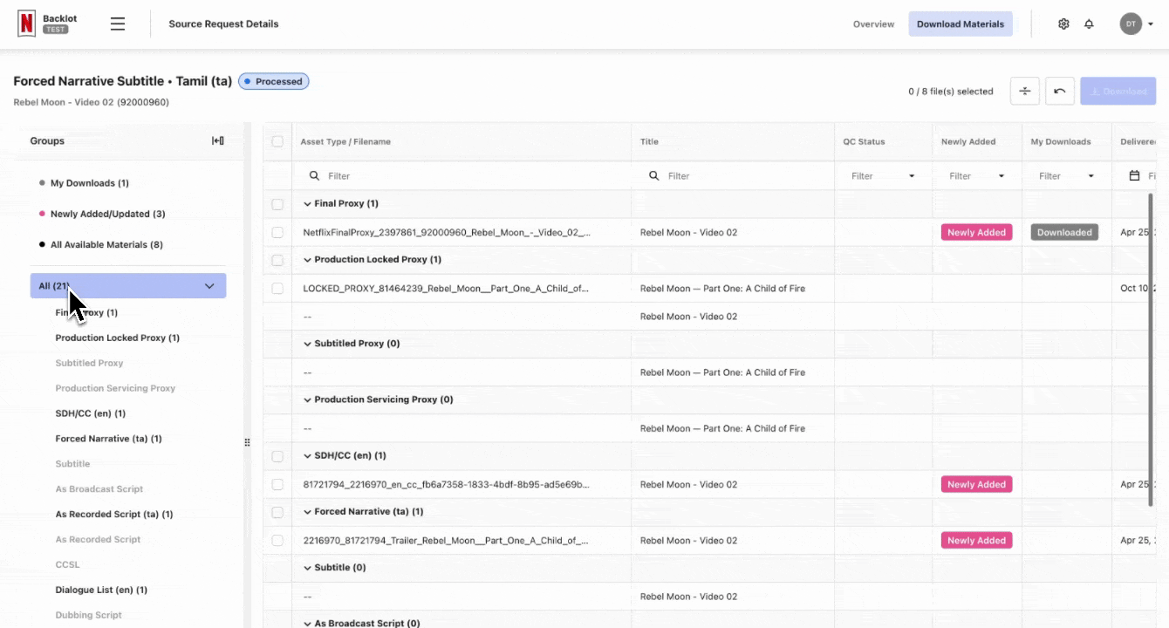The width and height of the screenshot is (1169, 628).
Task: Select Dialogue List (en) (1) in sidebar
Action: point(101,590)
